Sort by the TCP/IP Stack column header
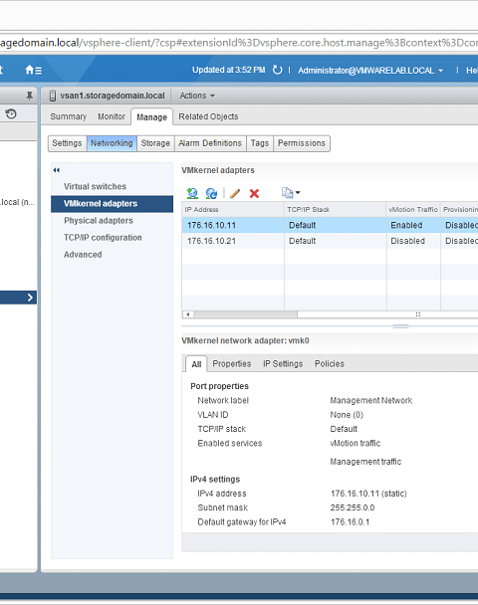Image resolution: width=478 pixels, height=605 pixels. pos(336,210)
